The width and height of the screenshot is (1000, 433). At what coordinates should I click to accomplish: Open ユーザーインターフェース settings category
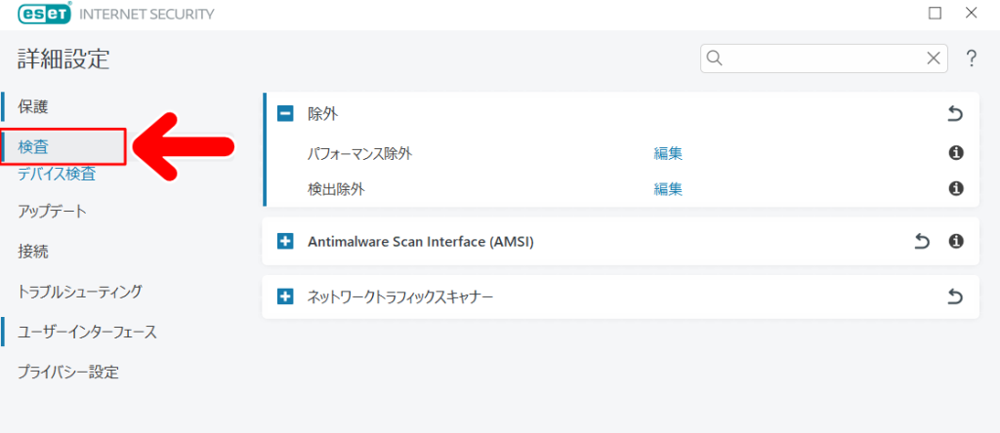pos(87,332)
